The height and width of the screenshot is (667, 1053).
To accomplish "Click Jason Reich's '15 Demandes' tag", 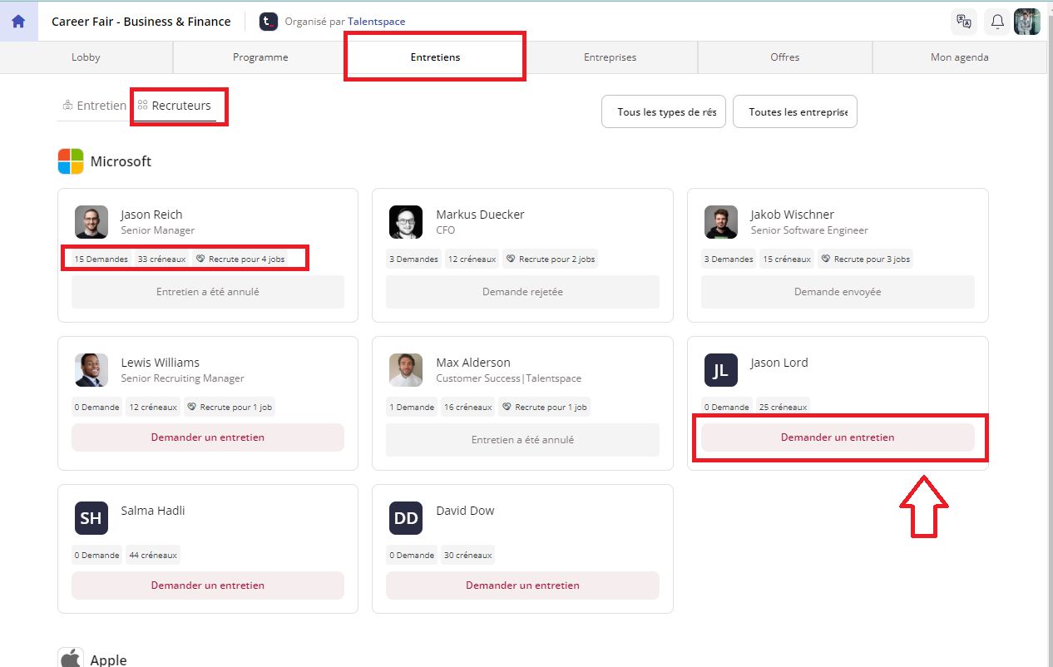I will [x=101, y=259].
